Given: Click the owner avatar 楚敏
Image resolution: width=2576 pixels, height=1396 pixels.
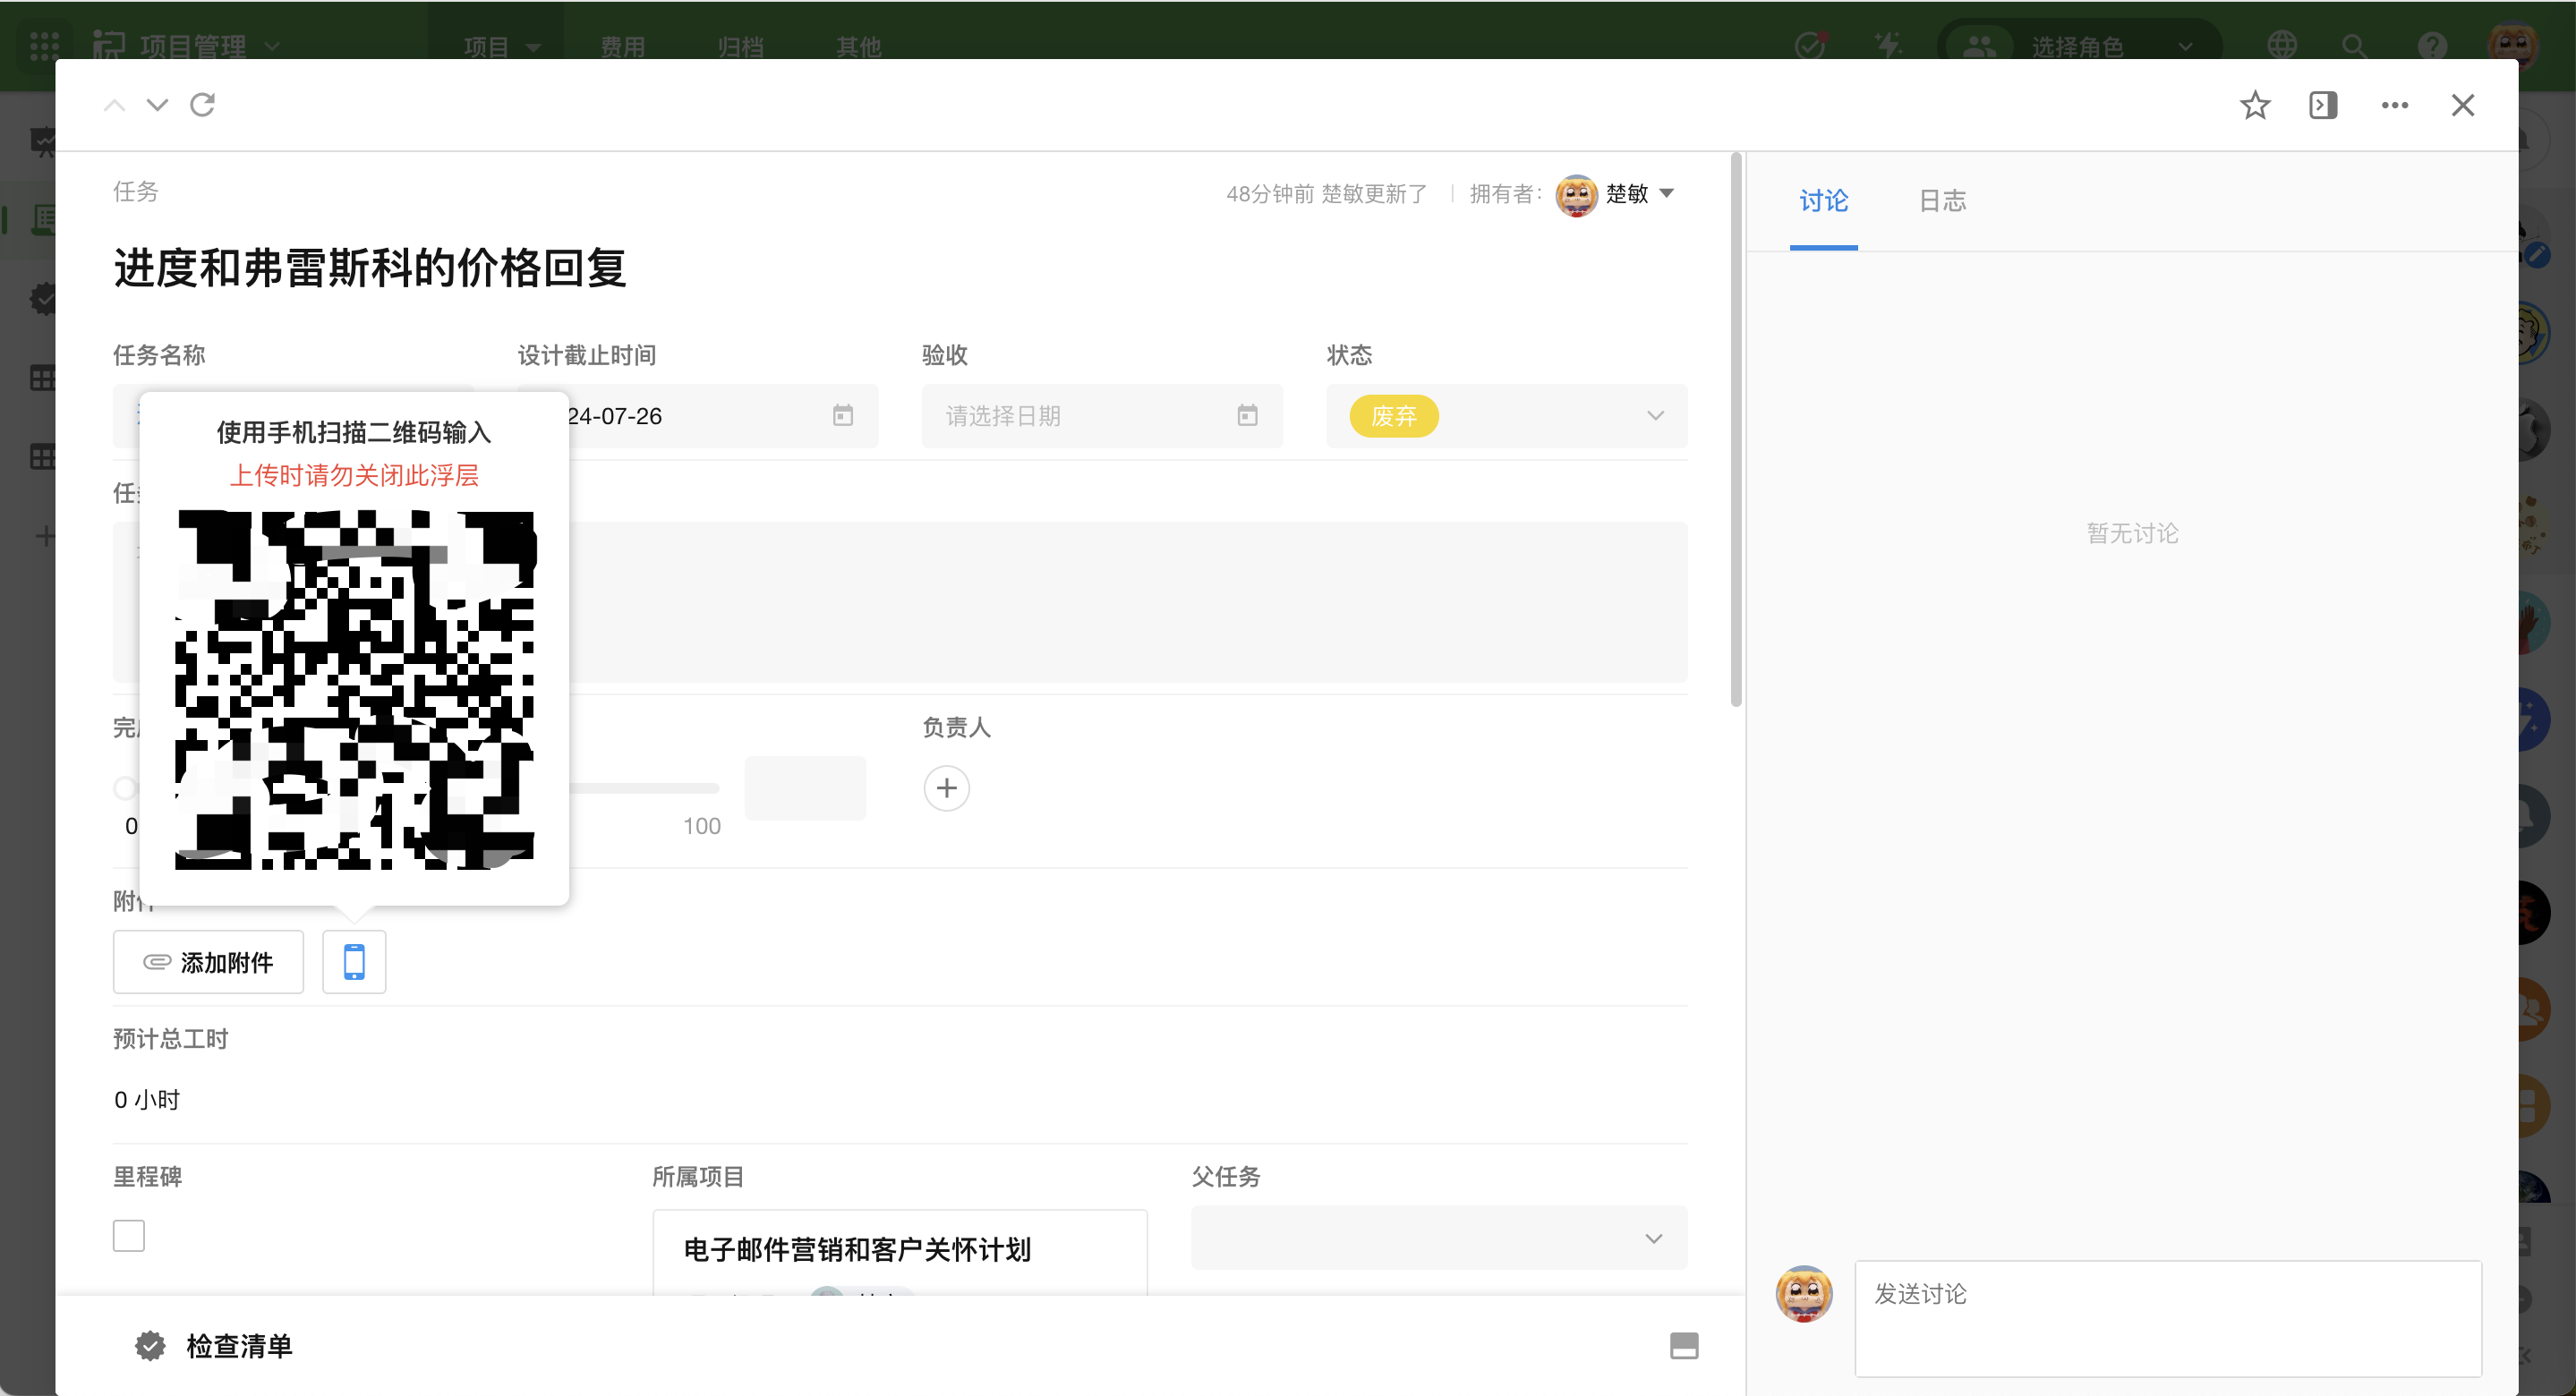Looking at the screenshot, I should click(1577, 194).
